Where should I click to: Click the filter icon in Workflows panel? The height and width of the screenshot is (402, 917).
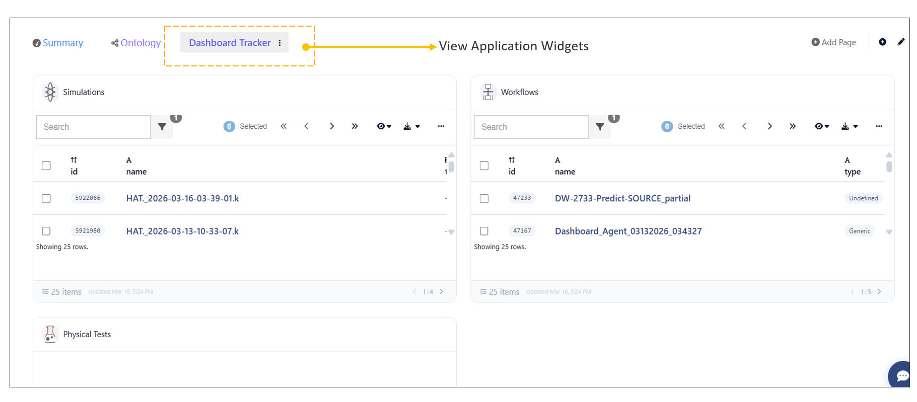pyautogui.click(x=600, y=127)
